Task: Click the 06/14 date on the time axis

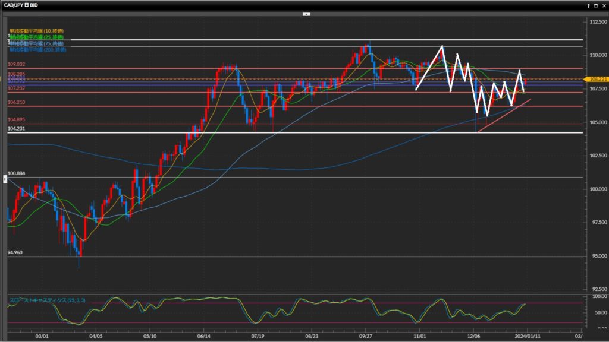Action: coord(203,335)
